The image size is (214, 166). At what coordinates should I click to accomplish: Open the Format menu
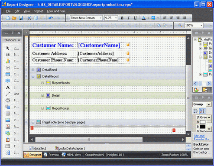[x=38, y=11]
